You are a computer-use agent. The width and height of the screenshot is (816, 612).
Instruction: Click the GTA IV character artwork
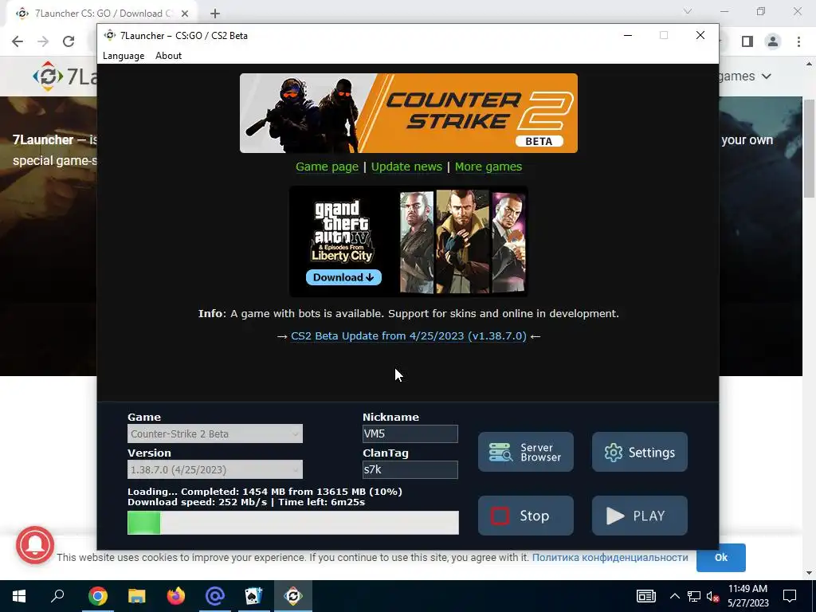pyautogui.click(x=463, y=241)
